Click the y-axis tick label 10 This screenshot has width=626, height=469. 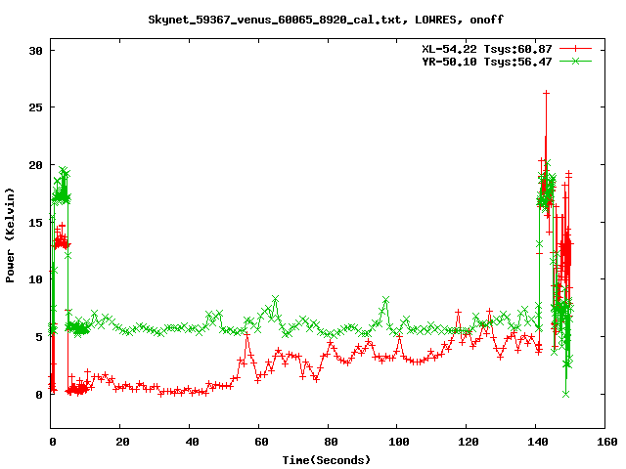(36, 279)
